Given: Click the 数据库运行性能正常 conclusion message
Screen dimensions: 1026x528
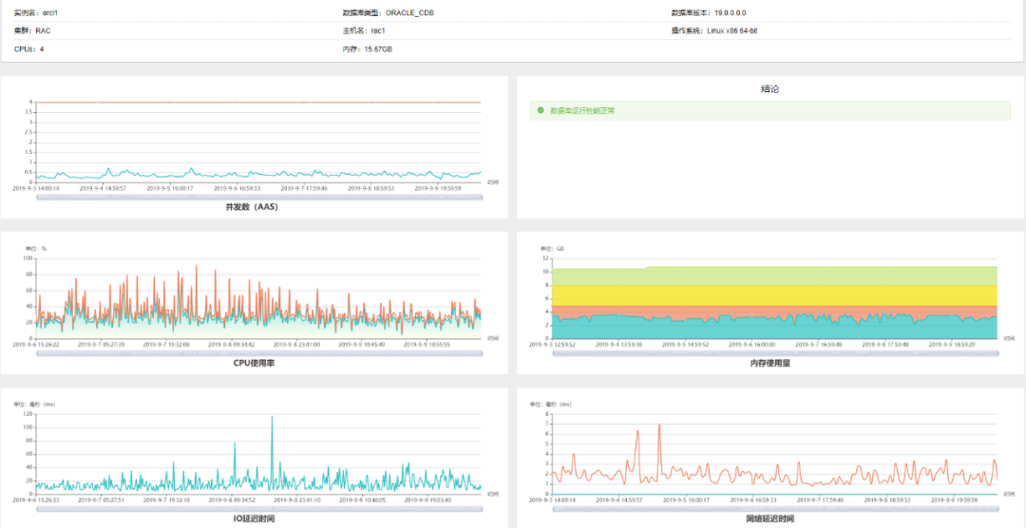Looking at the screenshot, I should point(582,110).
